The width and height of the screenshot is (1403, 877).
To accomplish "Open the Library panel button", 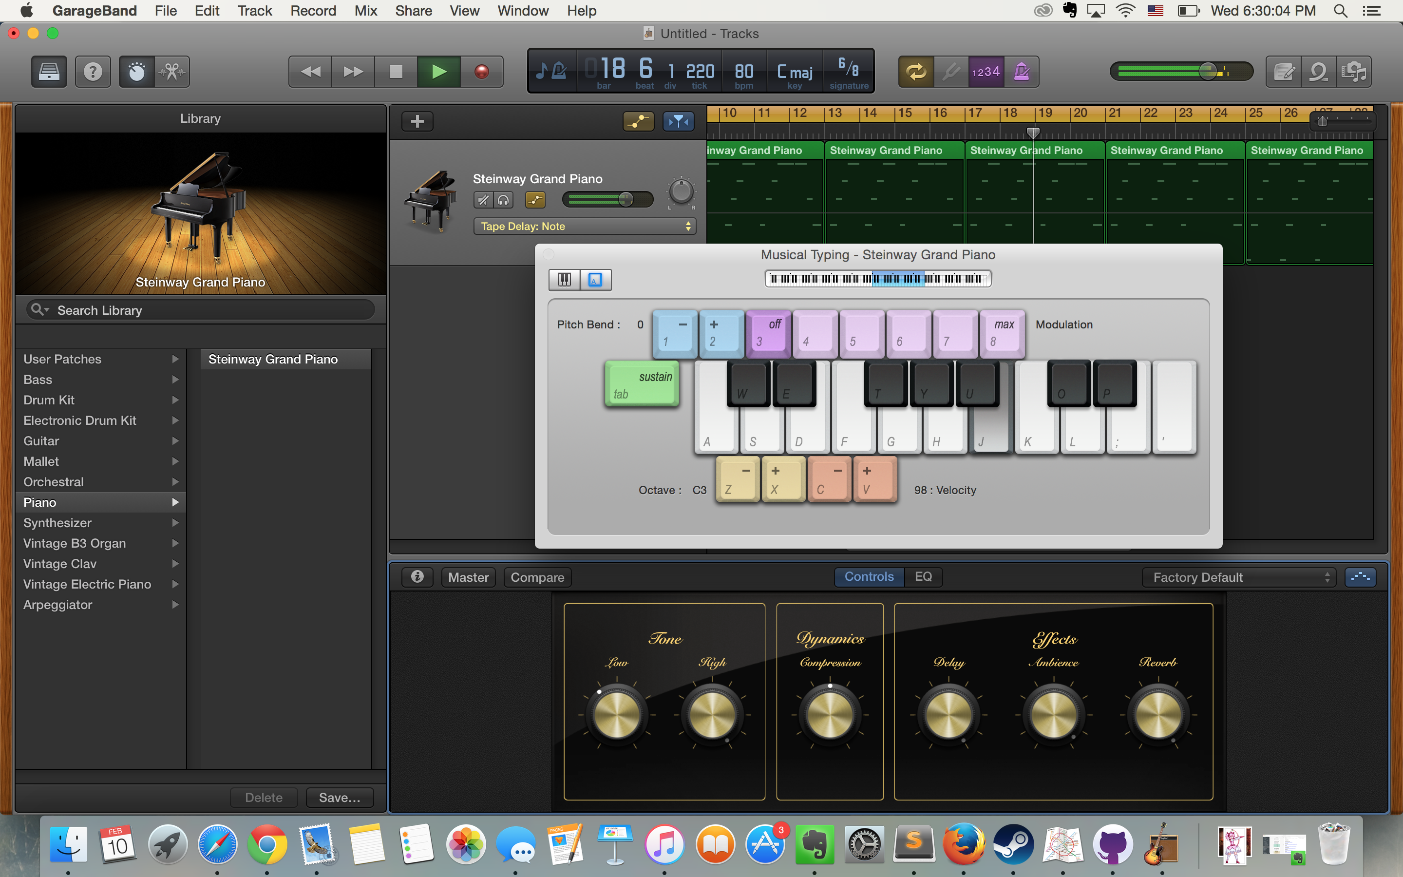I will (49, 72).
